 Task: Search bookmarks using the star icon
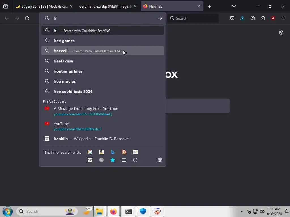coord(113,160)
